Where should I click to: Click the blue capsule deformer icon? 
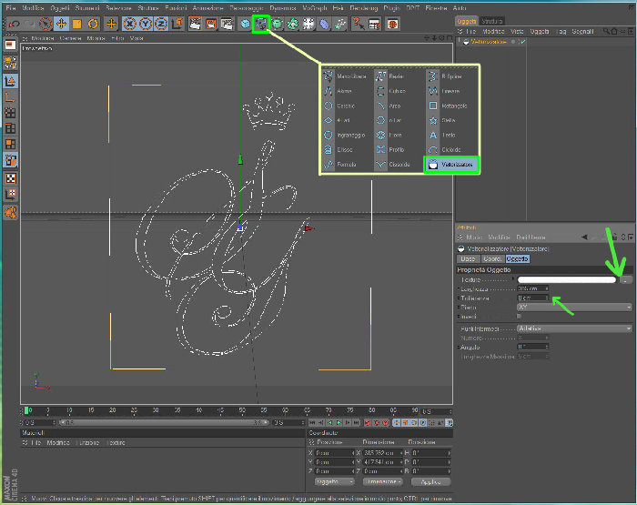[324, 24]
